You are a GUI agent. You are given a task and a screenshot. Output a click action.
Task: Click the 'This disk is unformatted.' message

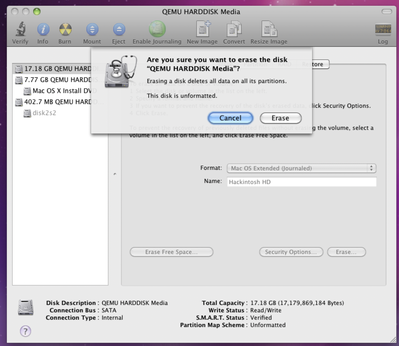pos(182,96)
